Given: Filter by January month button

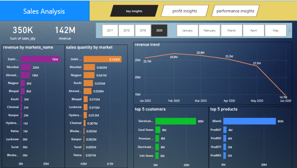Looking at the screenshot, I should (187, 31).
